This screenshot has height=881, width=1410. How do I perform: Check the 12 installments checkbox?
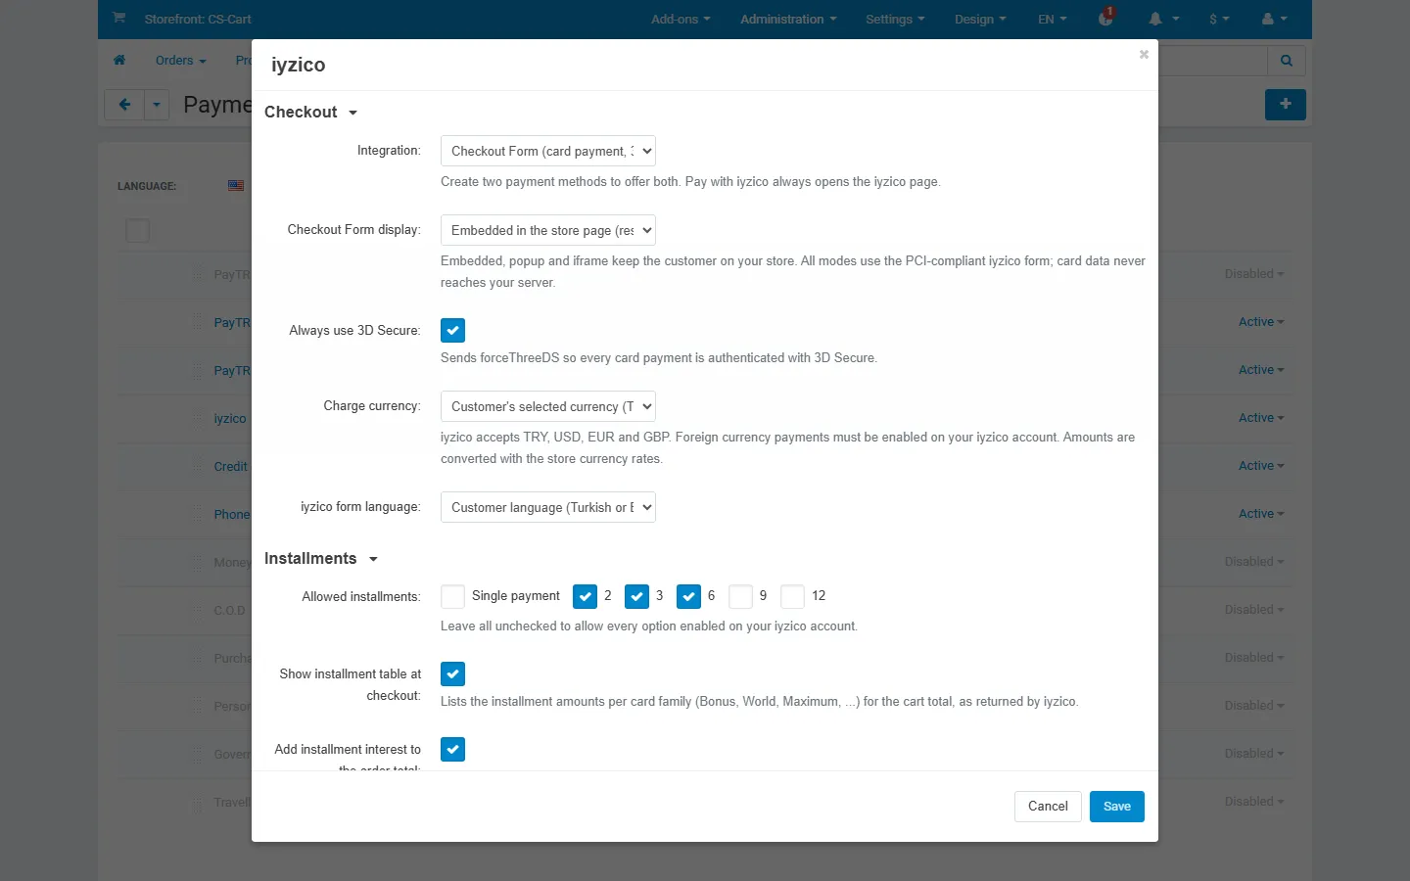[x=792, y=596]
